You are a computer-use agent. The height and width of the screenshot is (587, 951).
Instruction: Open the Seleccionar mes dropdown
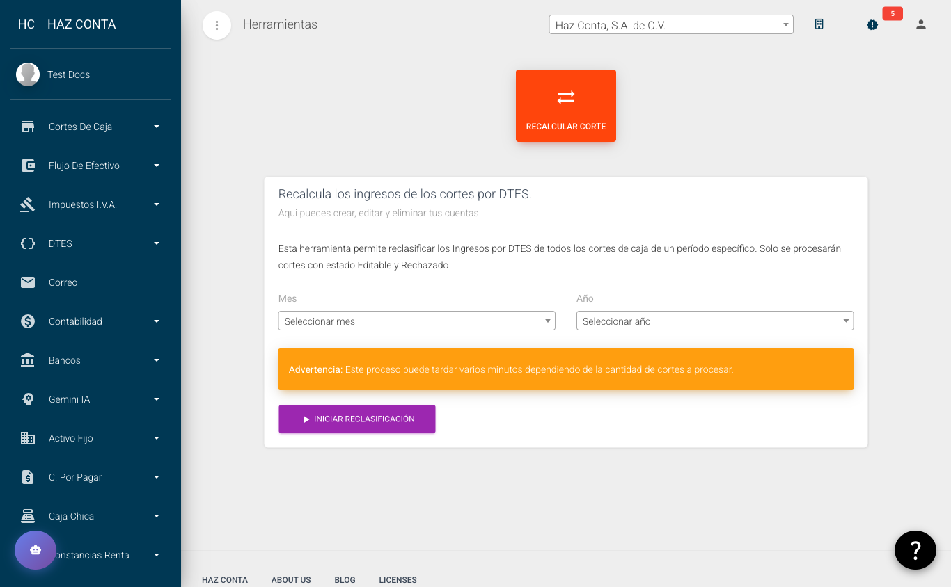[x=416, y=321]
